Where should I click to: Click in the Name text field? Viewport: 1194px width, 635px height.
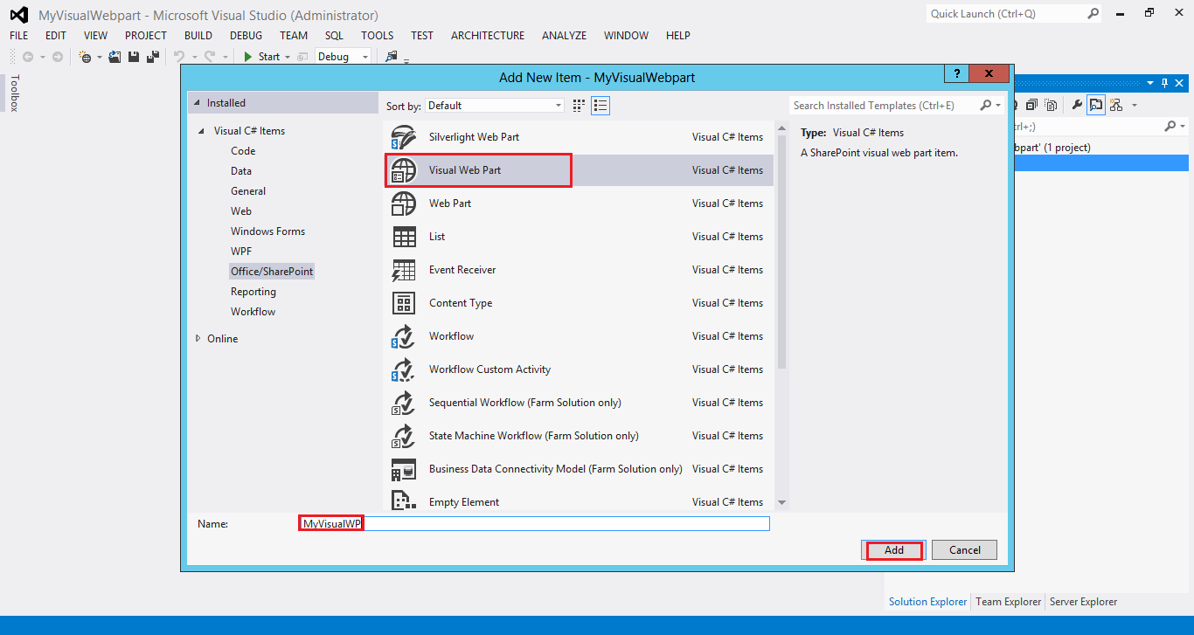(534, 524)
